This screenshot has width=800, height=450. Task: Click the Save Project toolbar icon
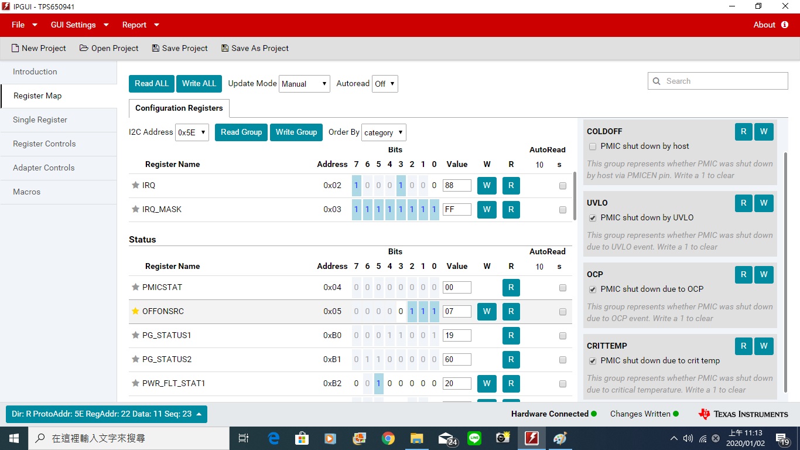click(156, 48)
